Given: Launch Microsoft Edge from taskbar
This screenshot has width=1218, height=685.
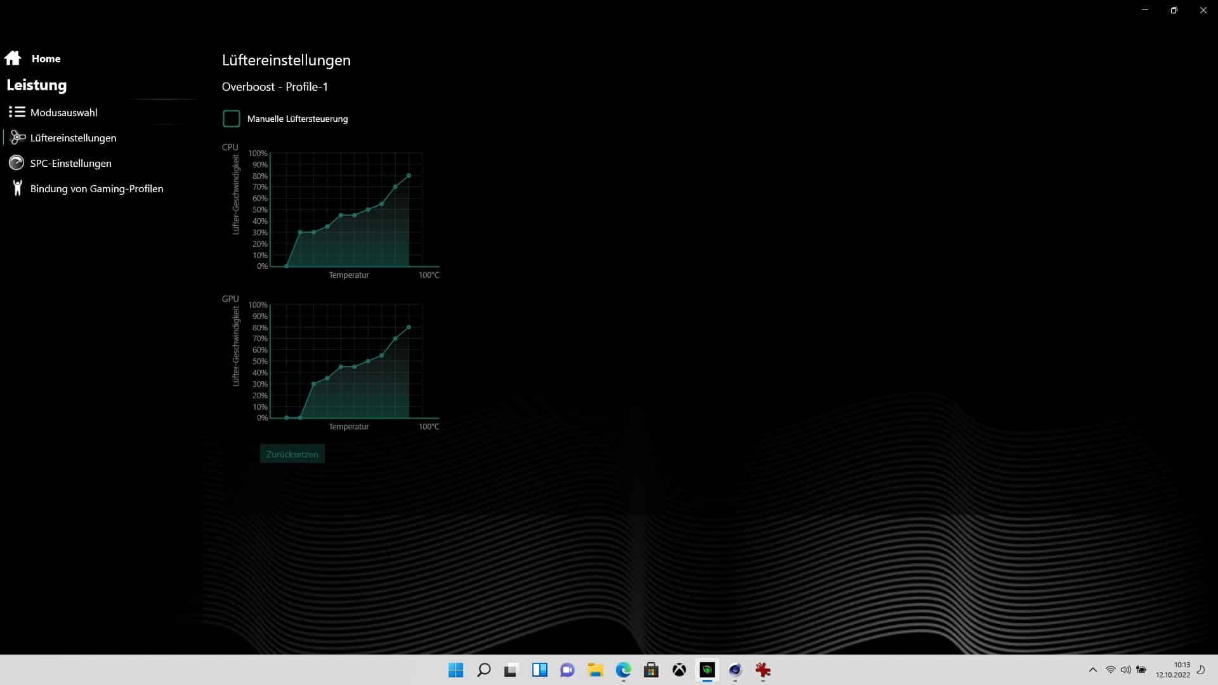Looking at the screenshot, I should click(623, 670).
